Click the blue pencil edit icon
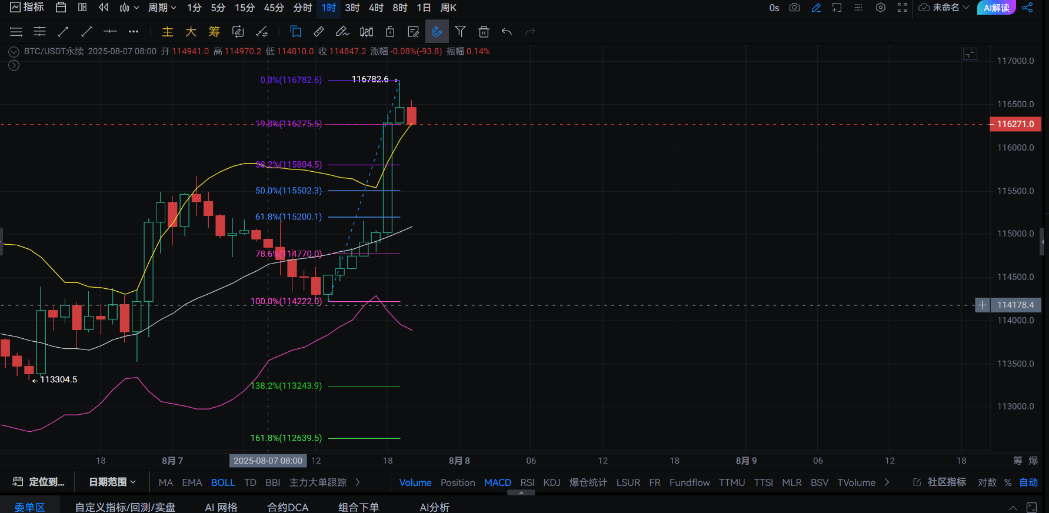Image resolution: width=1049 pixels, height=513 pixels. point(816,8)
